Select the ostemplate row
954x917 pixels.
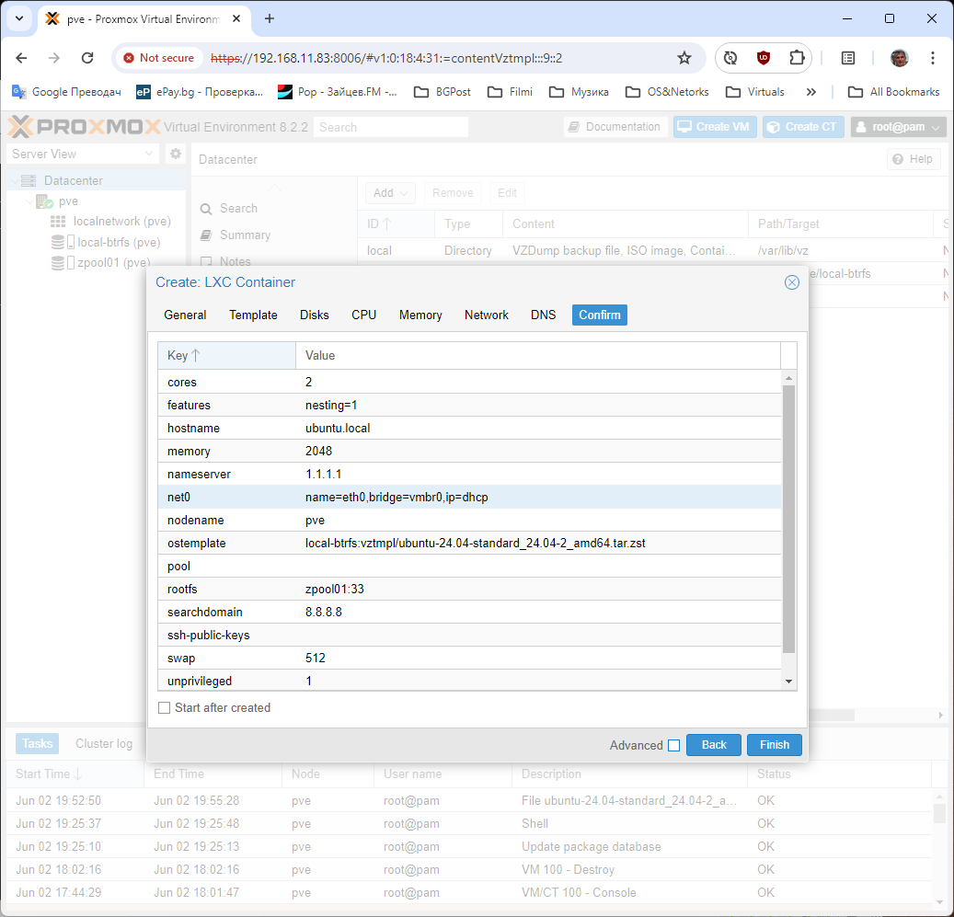[469, 543]
